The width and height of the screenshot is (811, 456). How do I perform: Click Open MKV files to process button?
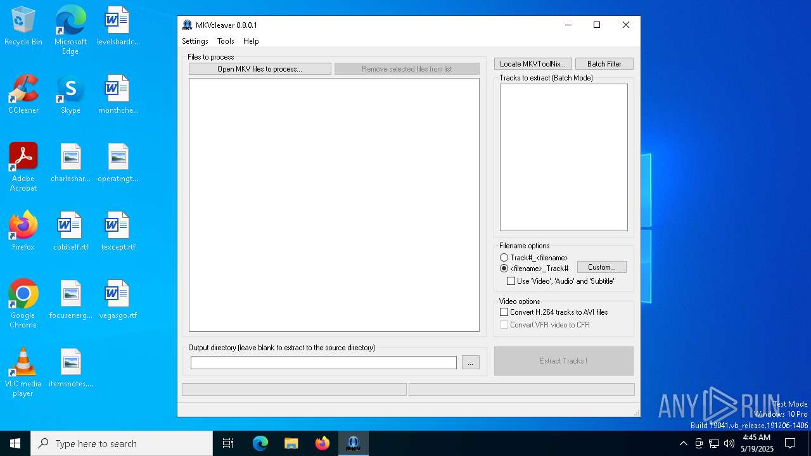[260, 69]
